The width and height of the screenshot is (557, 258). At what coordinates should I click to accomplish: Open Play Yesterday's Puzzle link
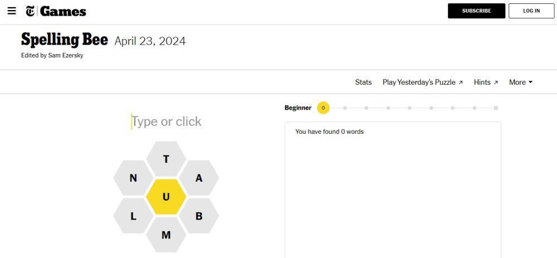point(423,82)
